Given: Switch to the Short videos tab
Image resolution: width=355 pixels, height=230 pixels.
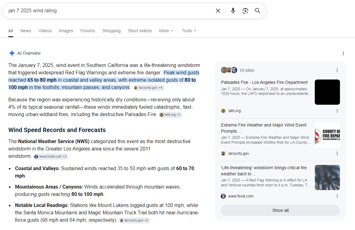Looking at the screenshot, I should point(140,31).
